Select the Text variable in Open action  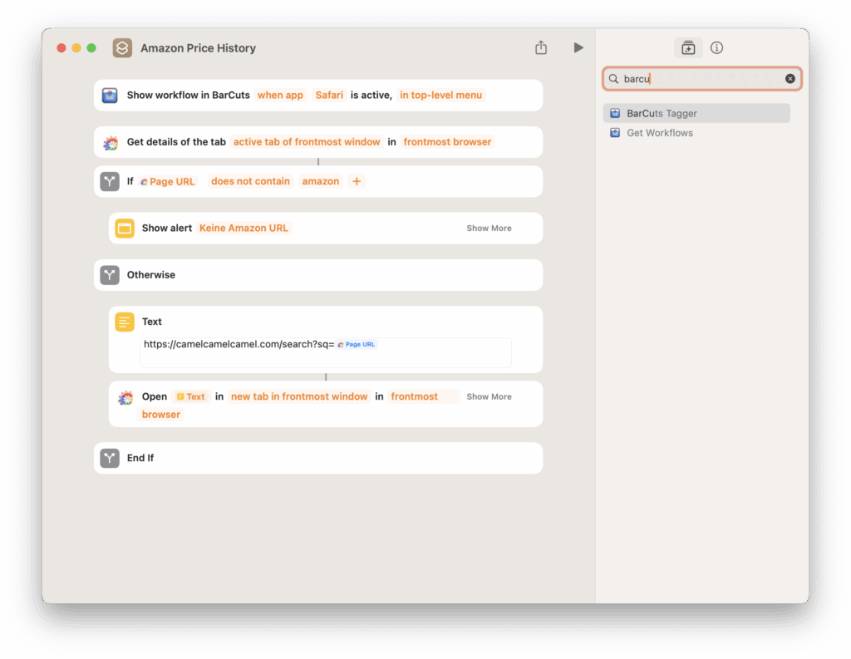click(190, 396)
